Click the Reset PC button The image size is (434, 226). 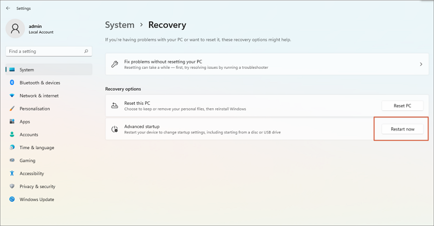pos(402,106)
